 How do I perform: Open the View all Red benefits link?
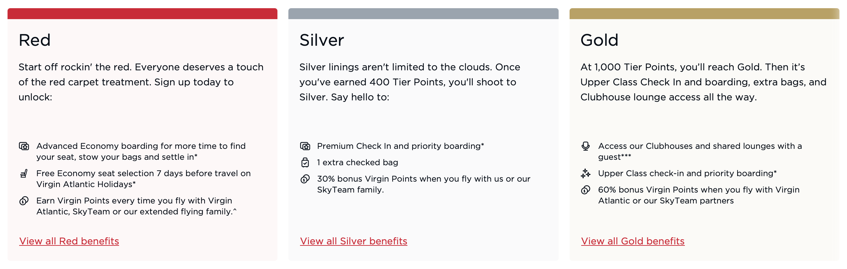click(x=69, y=241)
